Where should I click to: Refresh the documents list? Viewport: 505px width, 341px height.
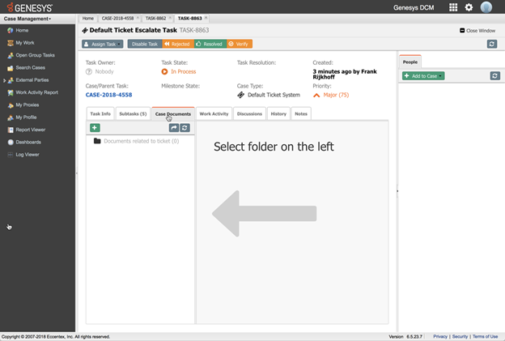tap(185, 128)
